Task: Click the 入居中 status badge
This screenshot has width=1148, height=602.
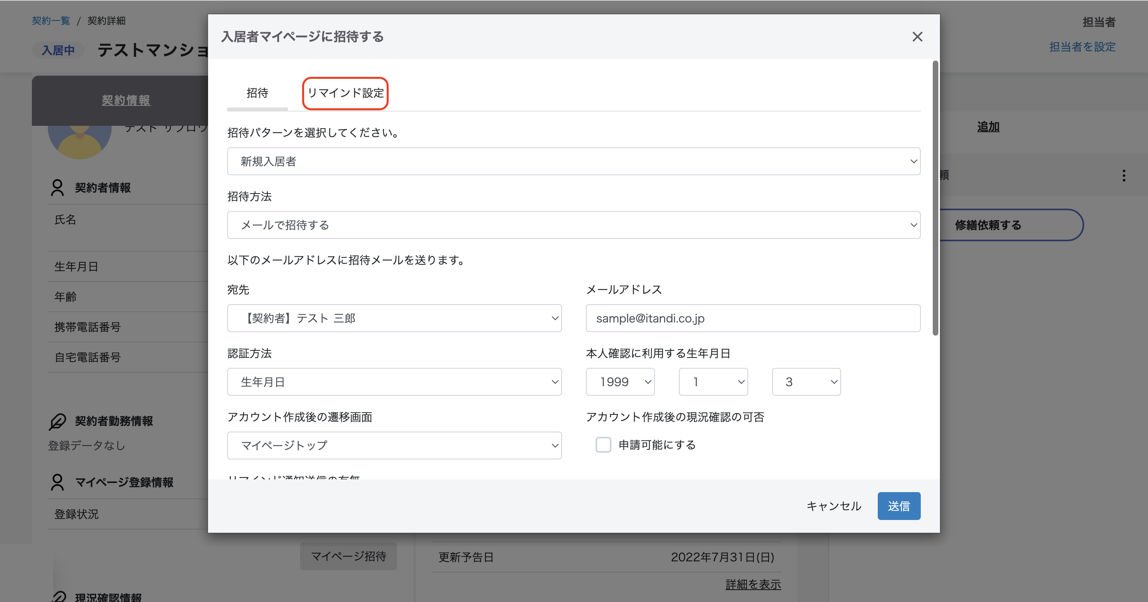Action: [x=58, y=50]
